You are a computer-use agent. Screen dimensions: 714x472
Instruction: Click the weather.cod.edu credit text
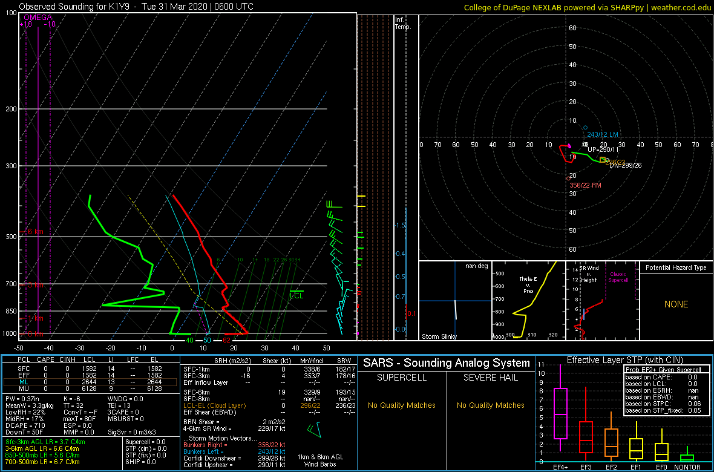[x=680, y=7]
